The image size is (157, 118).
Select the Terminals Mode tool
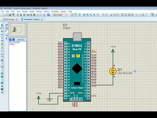tap(2, 48)
